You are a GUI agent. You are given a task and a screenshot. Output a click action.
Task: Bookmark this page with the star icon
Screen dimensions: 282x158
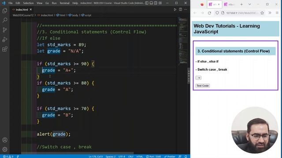[262, 13]
